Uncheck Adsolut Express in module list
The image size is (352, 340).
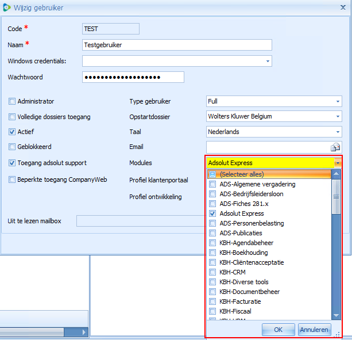[212, 213]
